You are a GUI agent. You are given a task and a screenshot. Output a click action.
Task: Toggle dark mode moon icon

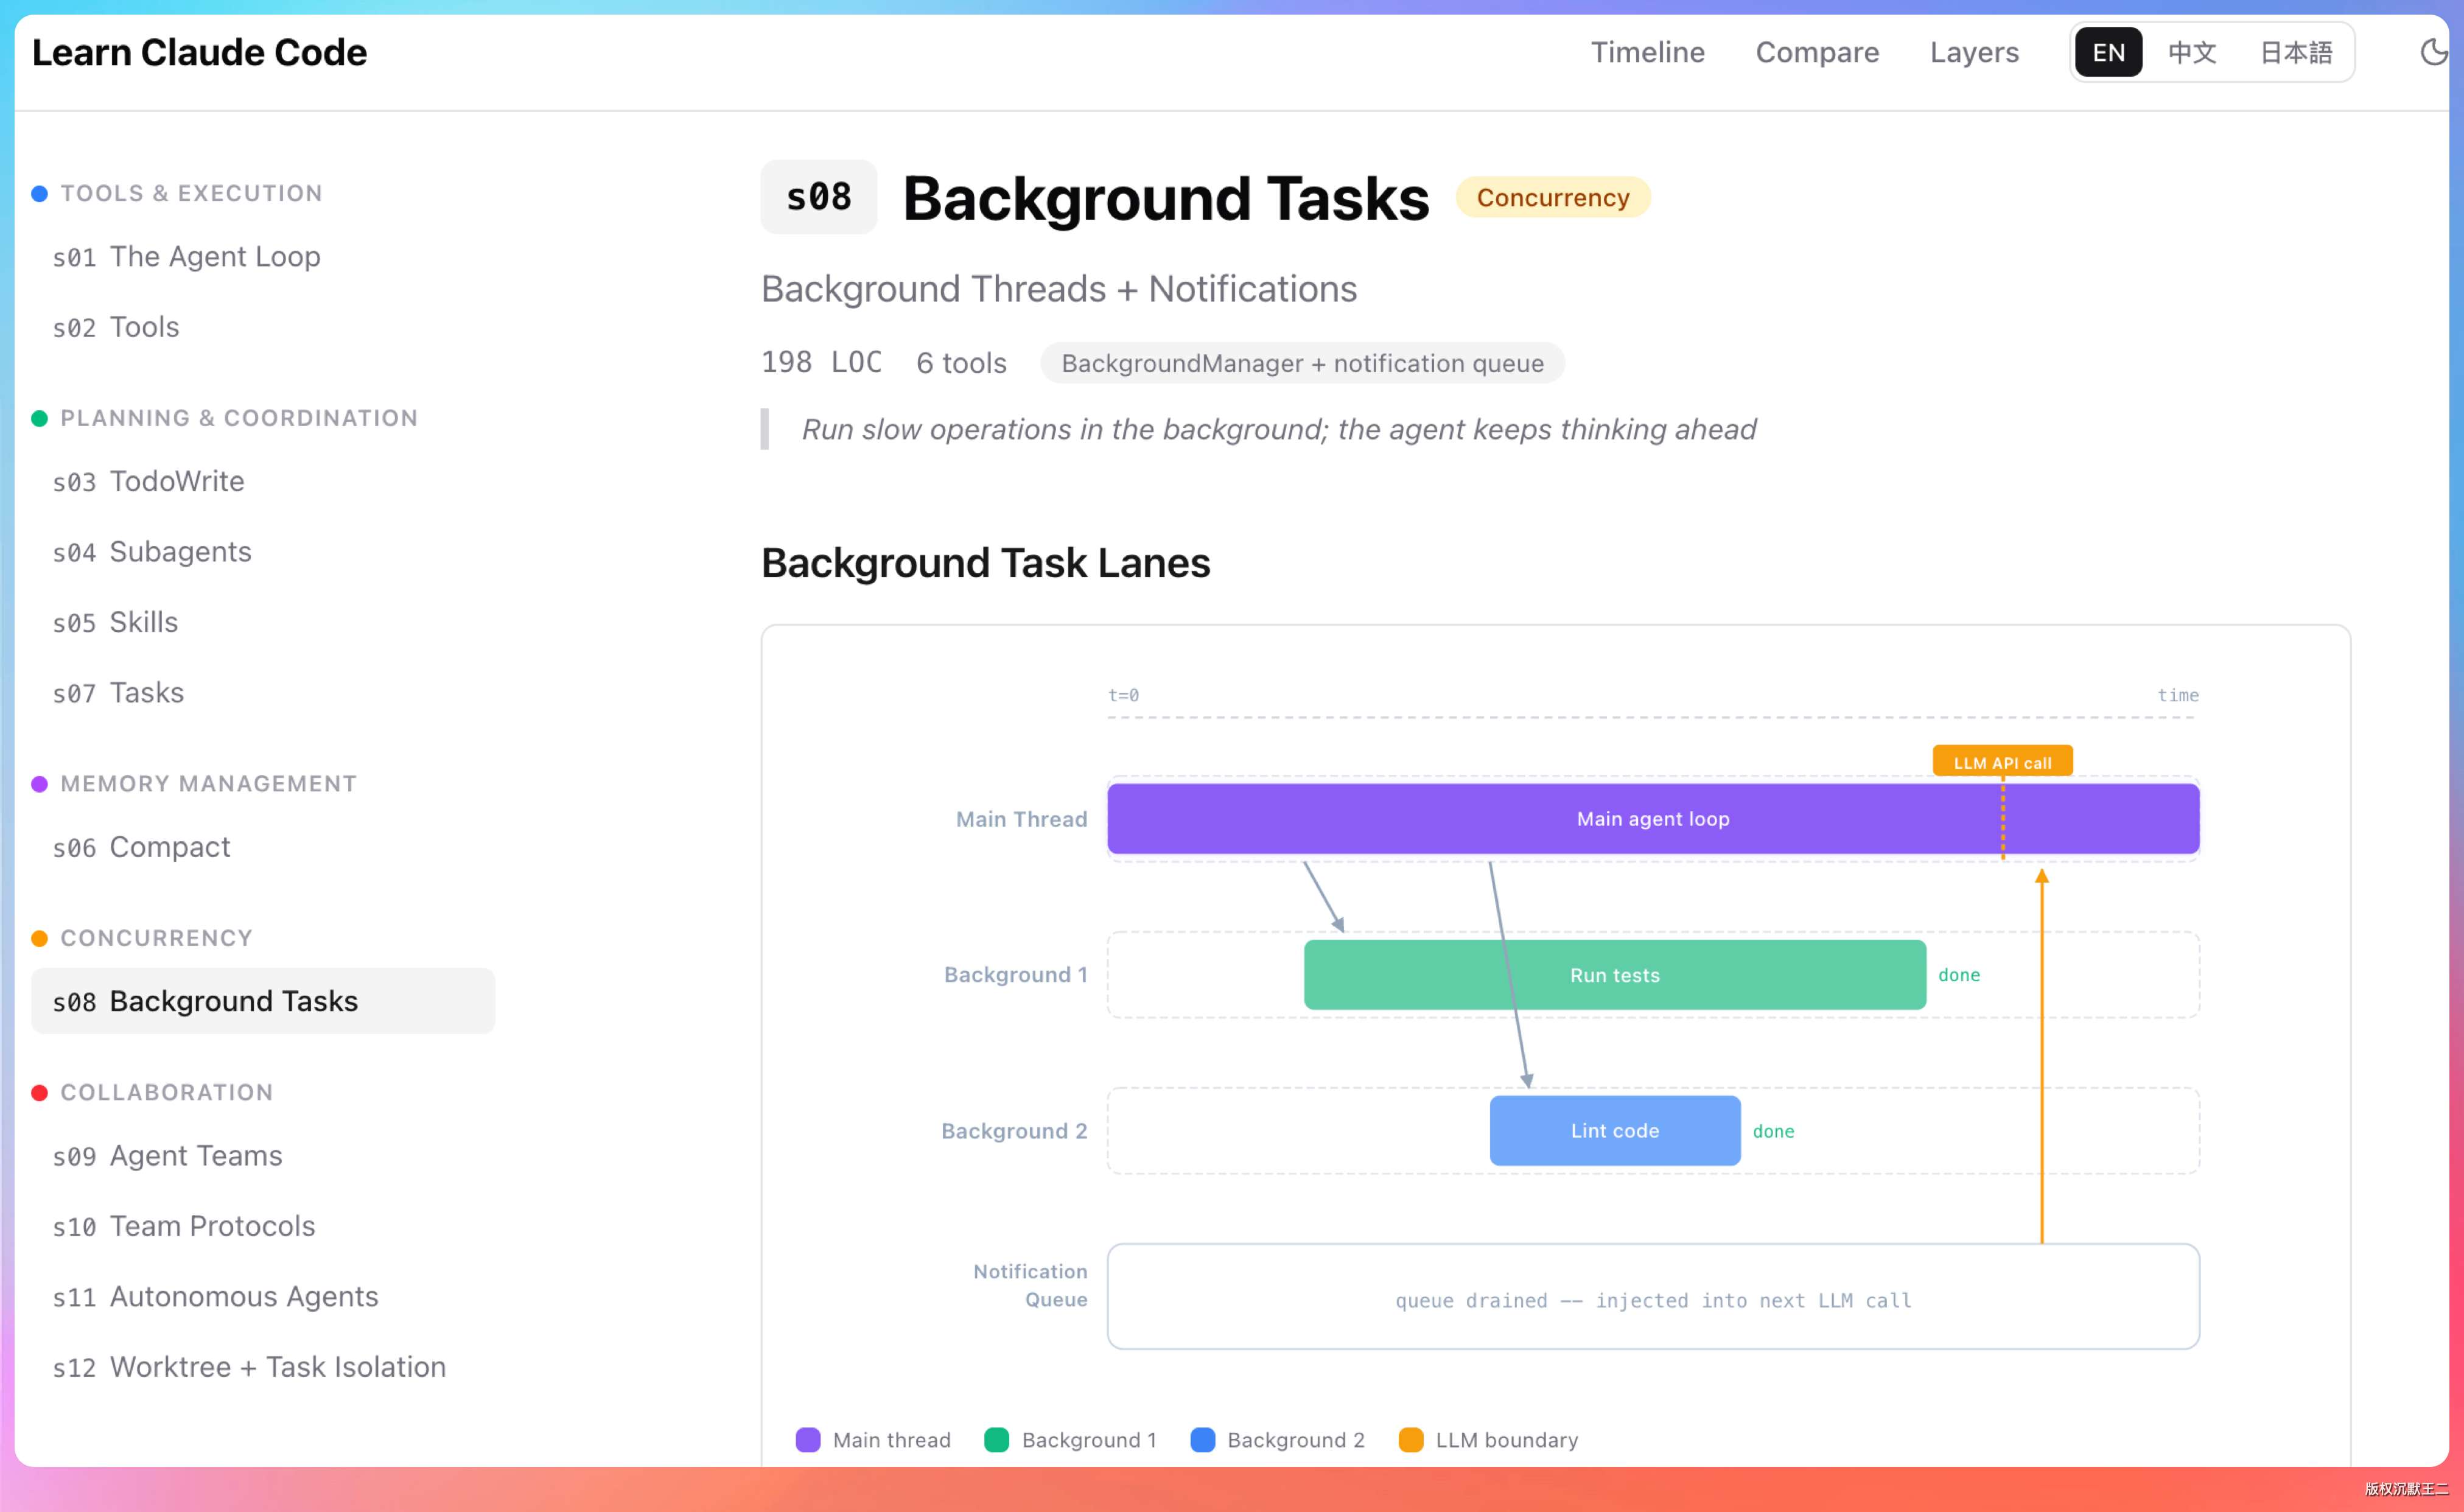click(x=2433, y=52)
